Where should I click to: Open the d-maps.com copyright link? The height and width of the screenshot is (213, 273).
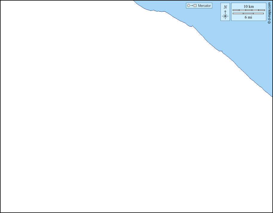point(269,12)
